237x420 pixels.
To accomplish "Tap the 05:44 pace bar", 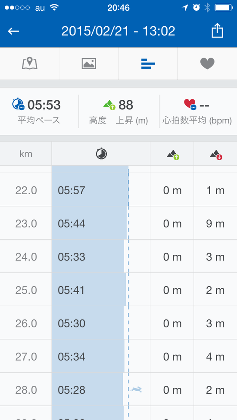I will click(x=89, y=223).
